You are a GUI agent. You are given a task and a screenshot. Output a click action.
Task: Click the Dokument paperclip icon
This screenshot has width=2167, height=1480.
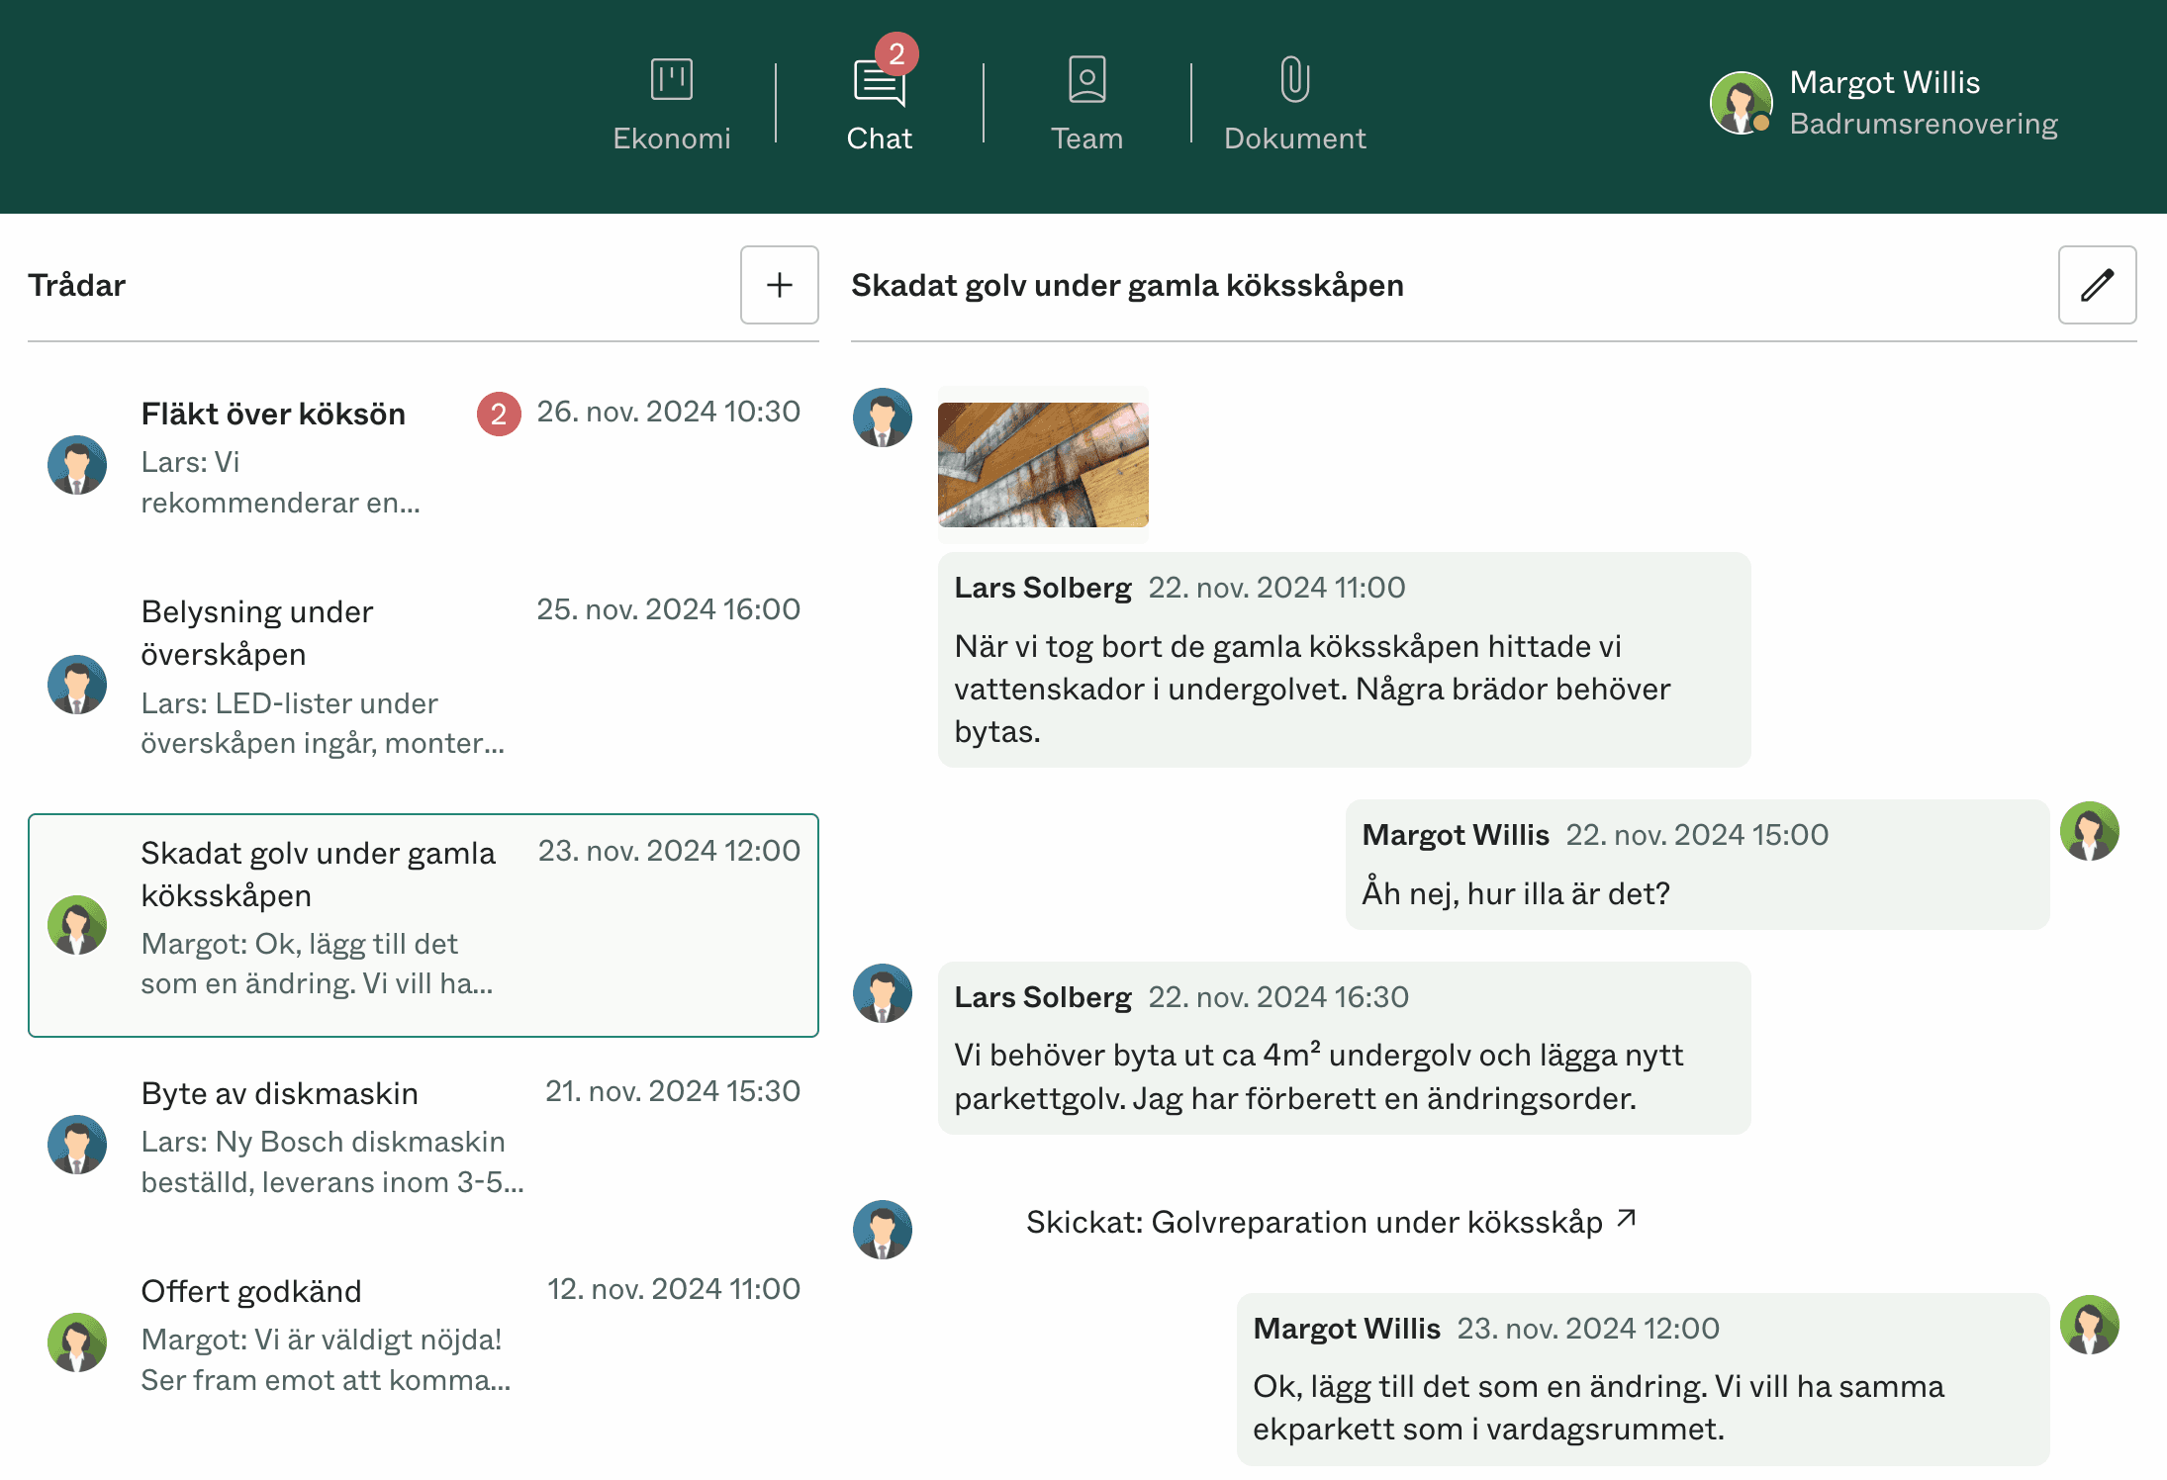point(1294,81)
